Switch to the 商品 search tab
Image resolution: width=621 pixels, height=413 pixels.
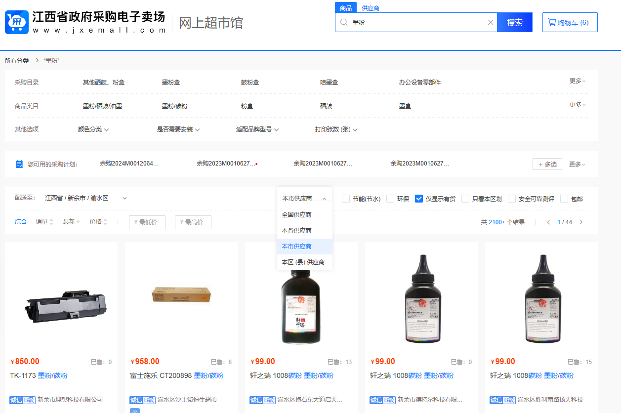point(346,8)
